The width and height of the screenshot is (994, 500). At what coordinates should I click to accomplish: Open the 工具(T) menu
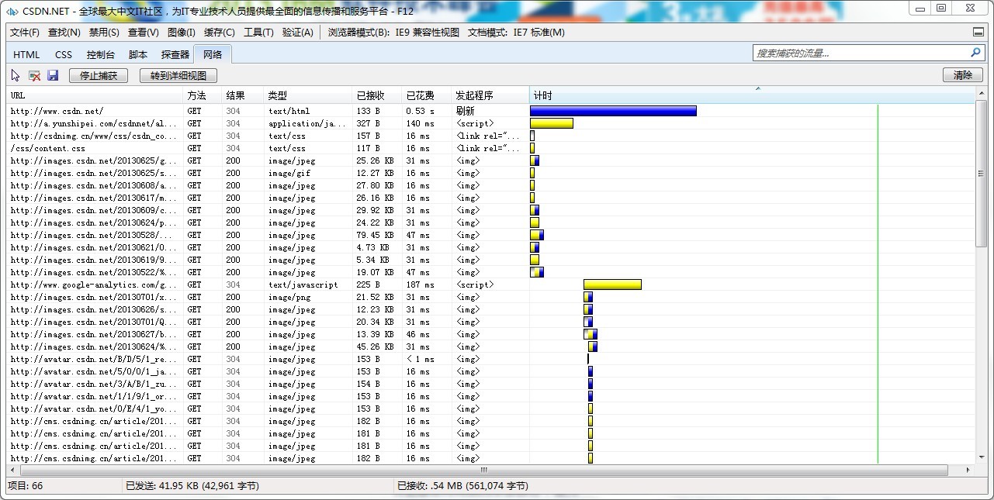[x=258, y=33]
